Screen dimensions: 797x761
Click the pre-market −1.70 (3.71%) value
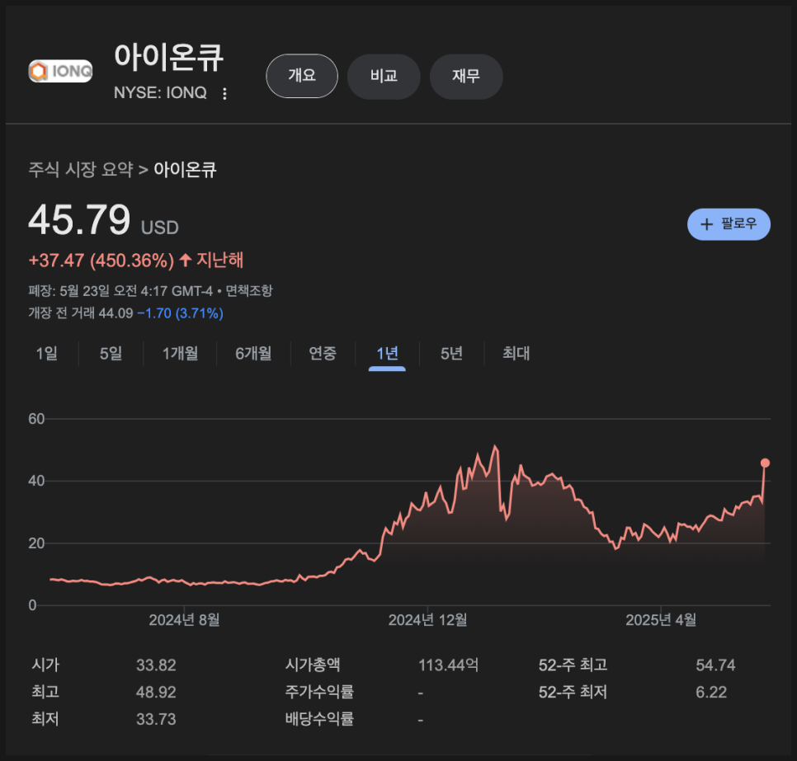pos(180,313)
